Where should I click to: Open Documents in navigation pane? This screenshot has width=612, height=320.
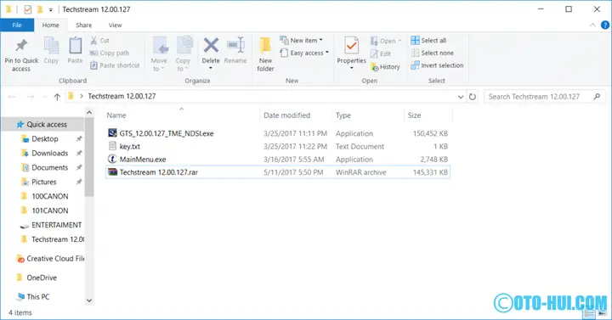point(49,167)
